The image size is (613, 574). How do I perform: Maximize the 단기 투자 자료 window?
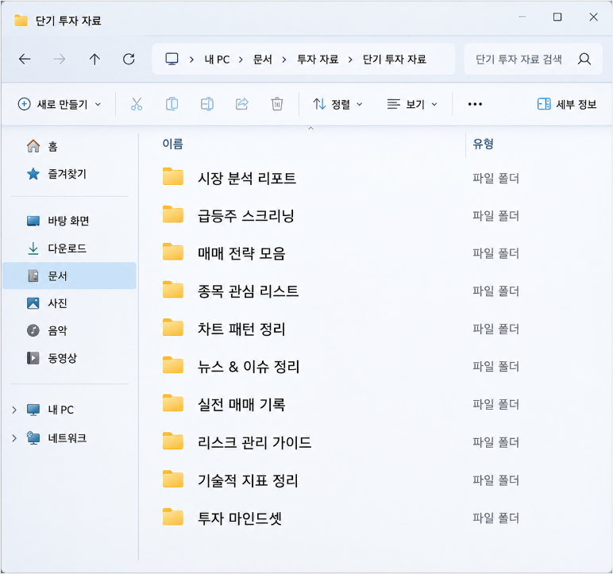tap(557, 17)
